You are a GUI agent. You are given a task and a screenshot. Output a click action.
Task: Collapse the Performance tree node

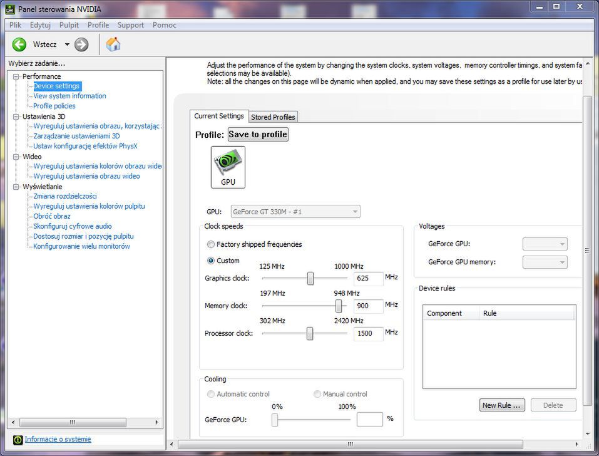[x=16, y=76]
